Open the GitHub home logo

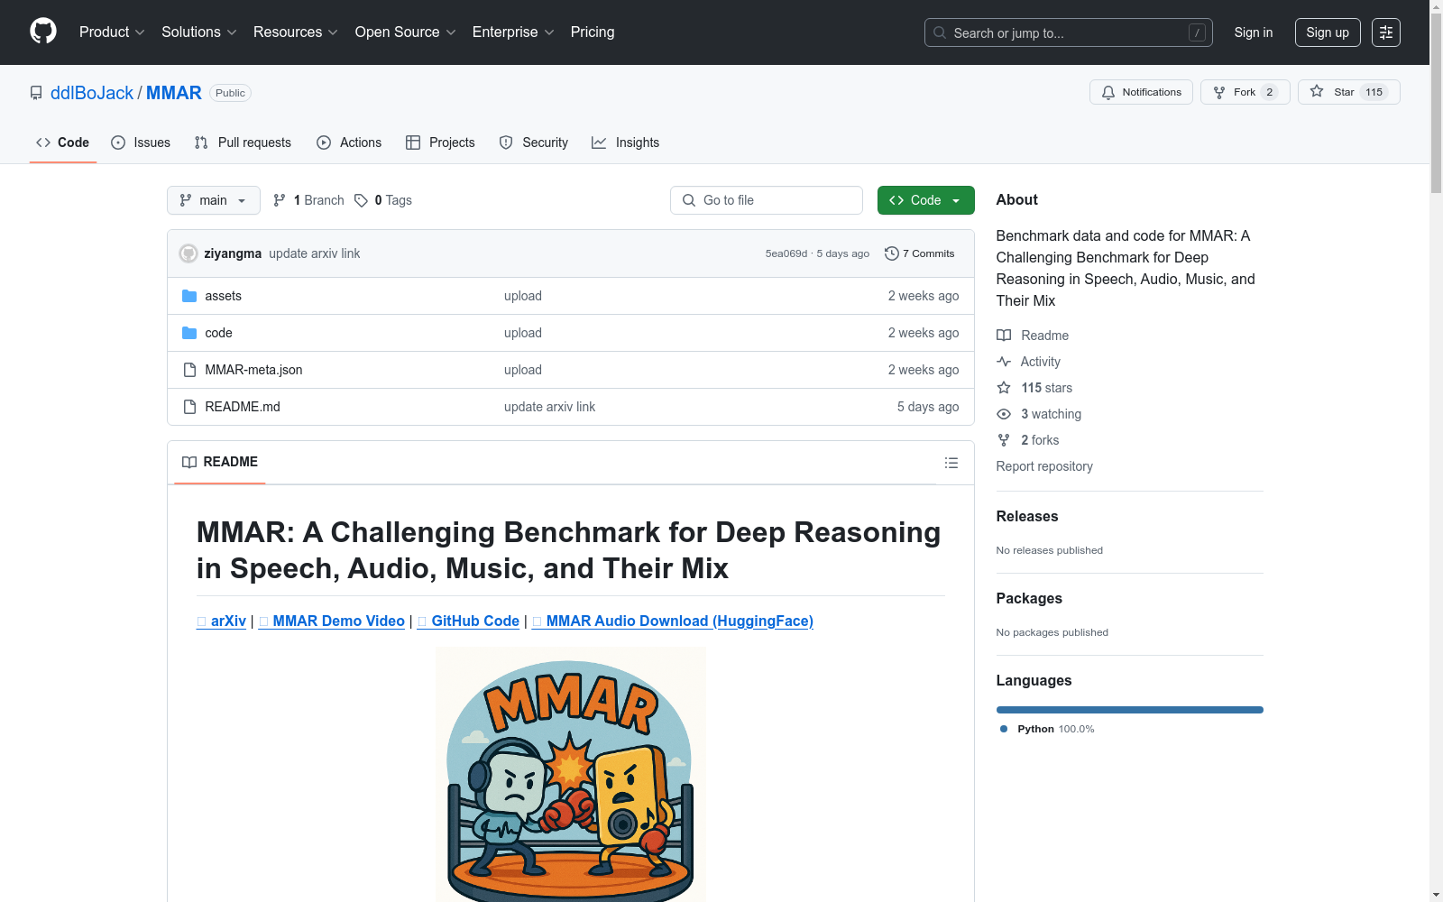(43, 32)
